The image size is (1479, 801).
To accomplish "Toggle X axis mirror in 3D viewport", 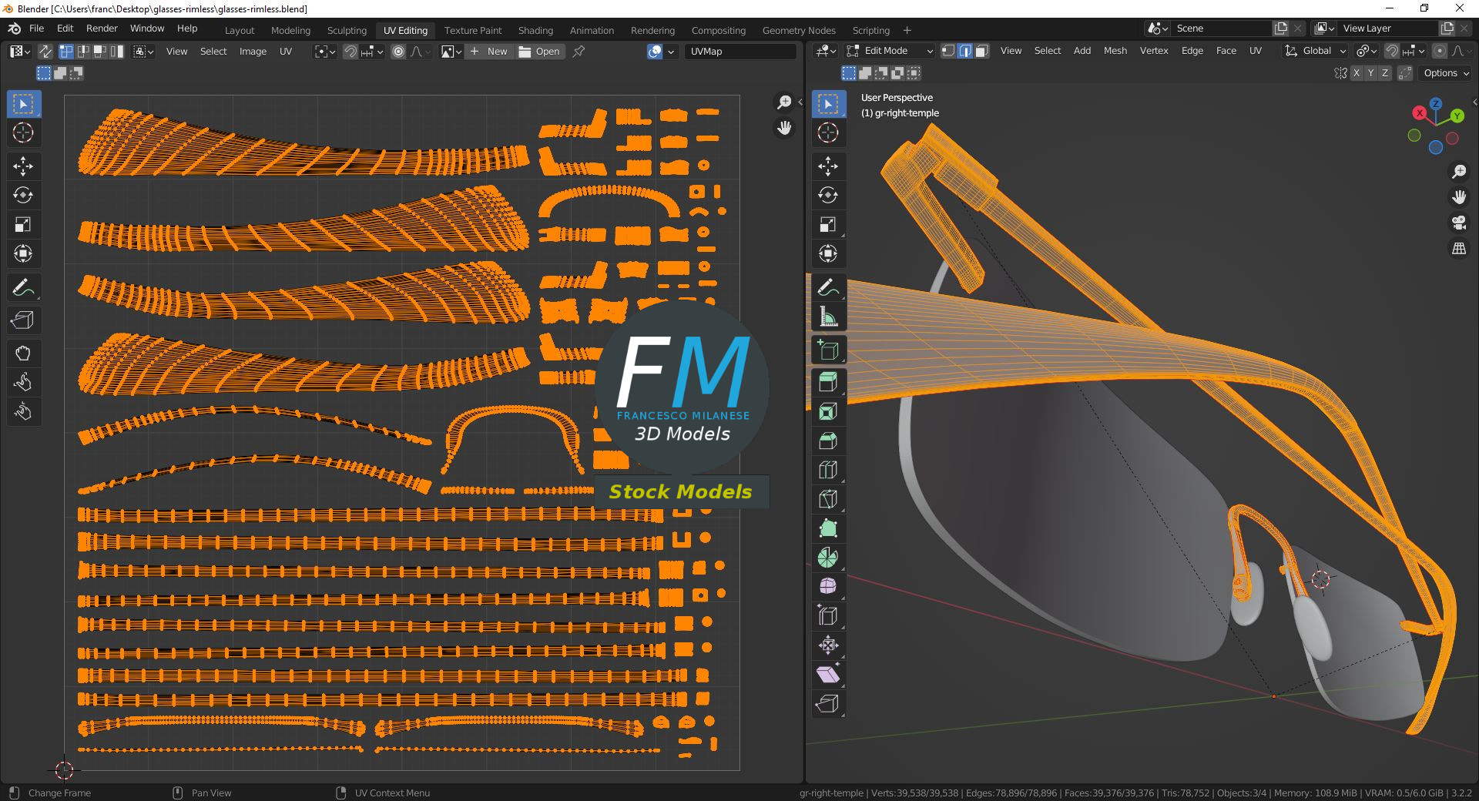I will point(1356,73).
